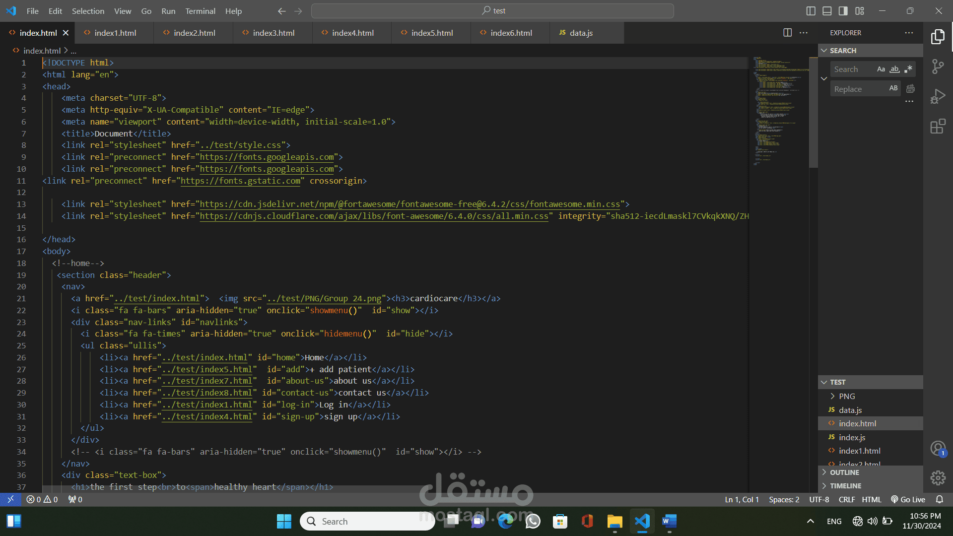Toggle Use Regular Expression in search
Image resolution: width=953 pixels, height=536 pixels.
pos(908,69)
